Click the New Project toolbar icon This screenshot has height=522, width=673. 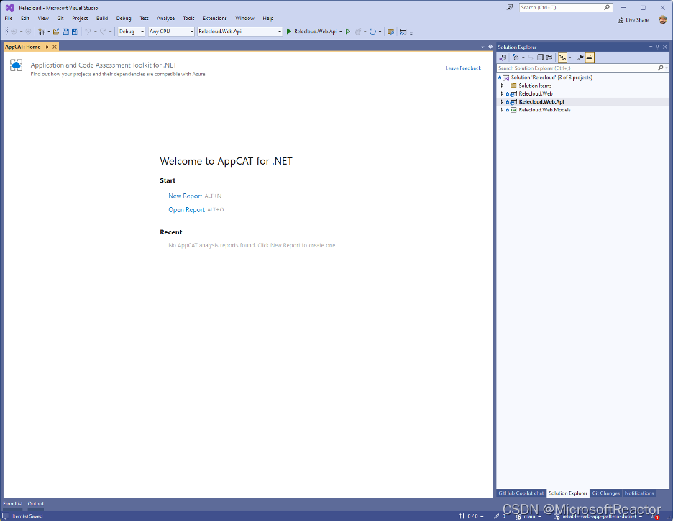42,32
